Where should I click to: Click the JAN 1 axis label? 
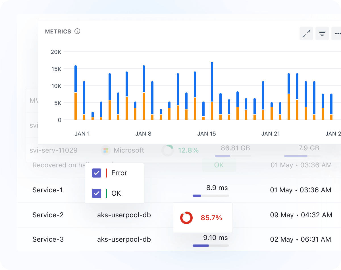point(82,134)
